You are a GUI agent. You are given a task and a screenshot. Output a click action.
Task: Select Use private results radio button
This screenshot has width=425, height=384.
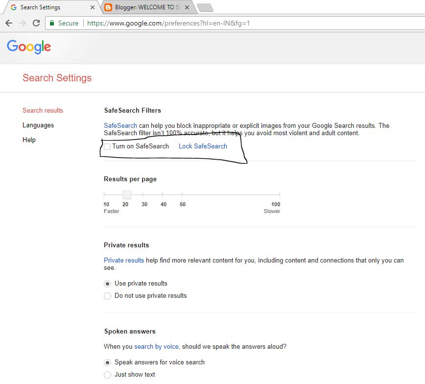pos(107,284)
